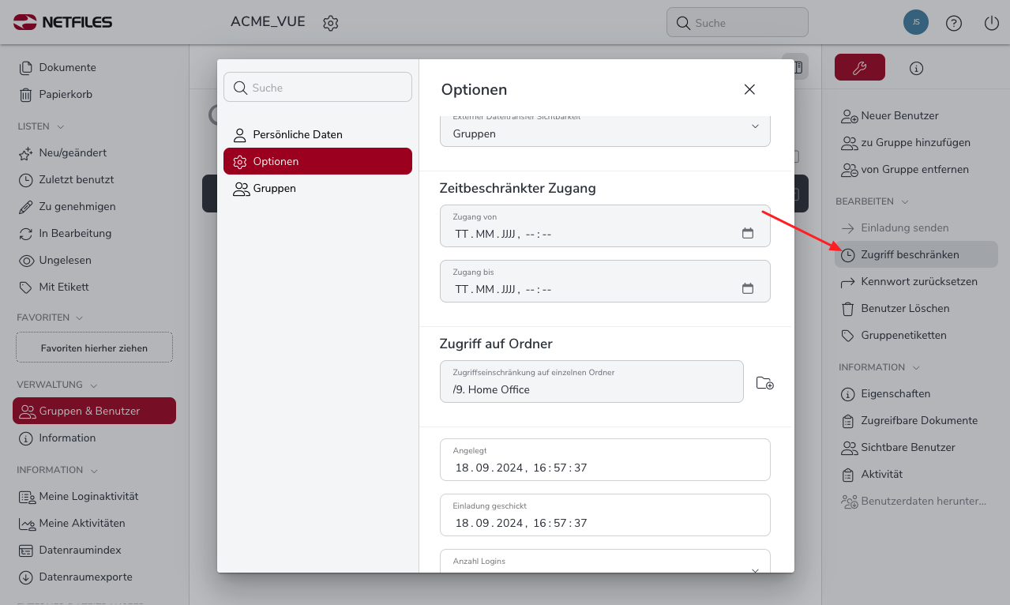Click the power logout icon
Viewport: 1010px width, 605px height.
pyautogui.click(x=991, y=23)
